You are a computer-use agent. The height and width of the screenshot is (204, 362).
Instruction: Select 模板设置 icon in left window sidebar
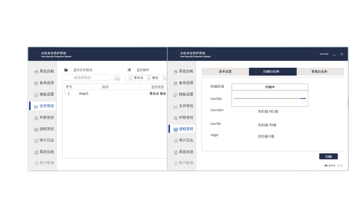36,95
